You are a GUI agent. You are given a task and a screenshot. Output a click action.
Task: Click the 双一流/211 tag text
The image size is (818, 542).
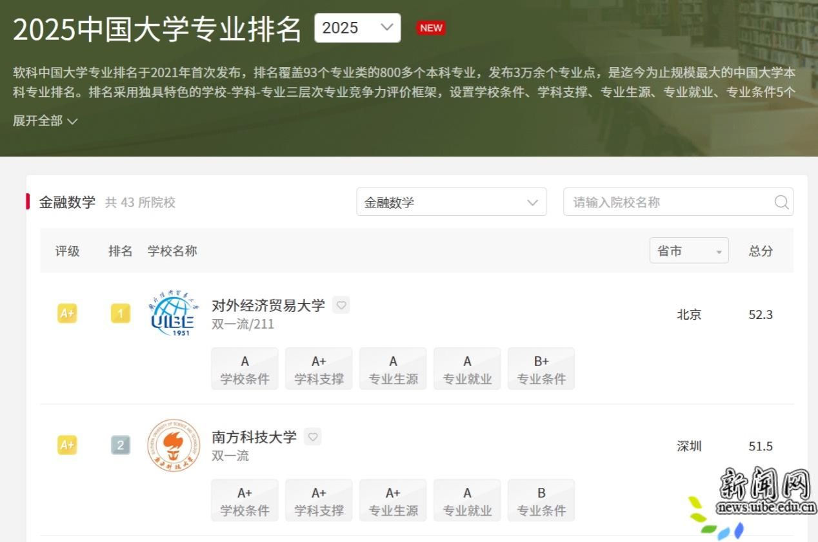pyautogui.click(x=243, y=324)
